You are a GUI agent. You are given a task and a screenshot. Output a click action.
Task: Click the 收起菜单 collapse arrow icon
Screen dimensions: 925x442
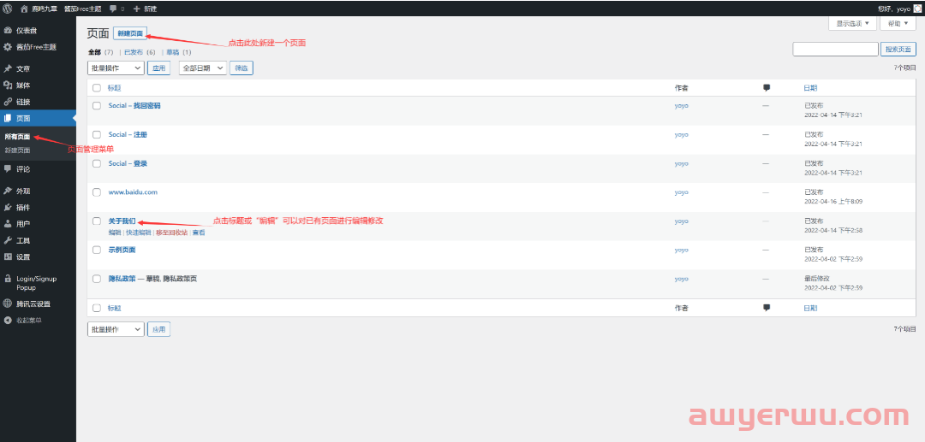[x=8, y=321]
